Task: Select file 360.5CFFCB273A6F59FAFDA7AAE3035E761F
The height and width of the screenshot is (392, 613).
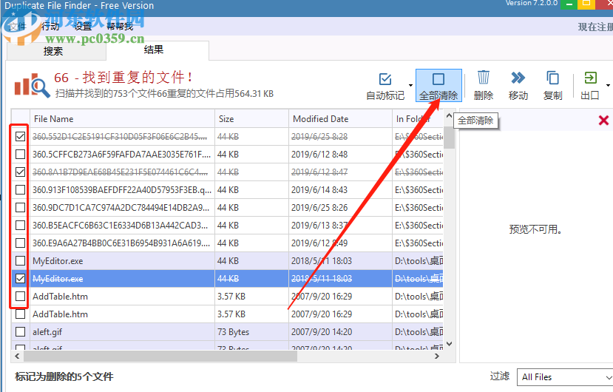Action: pyautogui.click(x=121, y=154)
